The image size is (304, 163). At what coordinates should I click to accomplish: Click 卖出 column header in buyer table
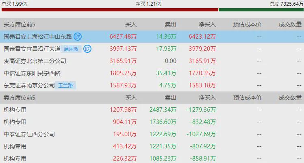point(170,24)
